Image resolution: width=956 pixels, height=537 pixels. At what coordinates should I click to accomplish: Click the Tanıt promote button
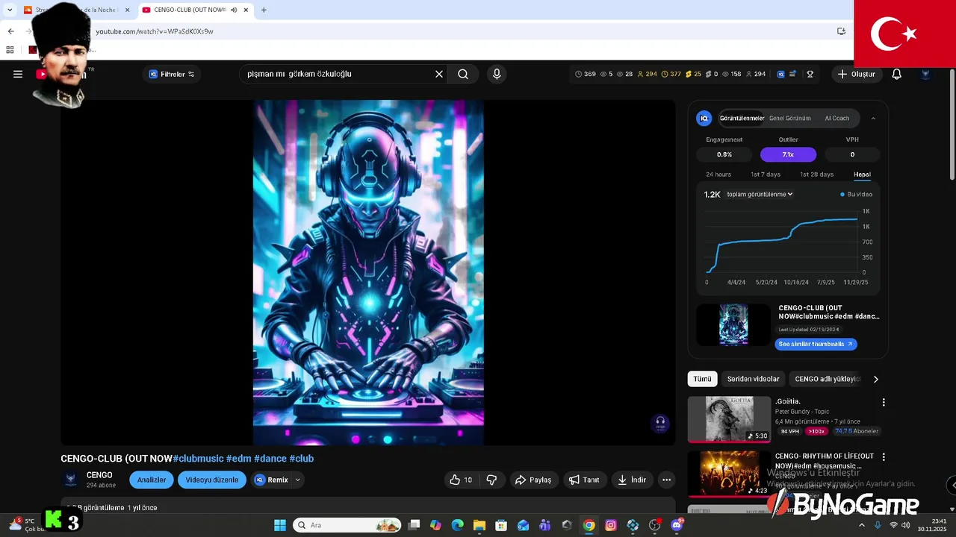point(584,480)
